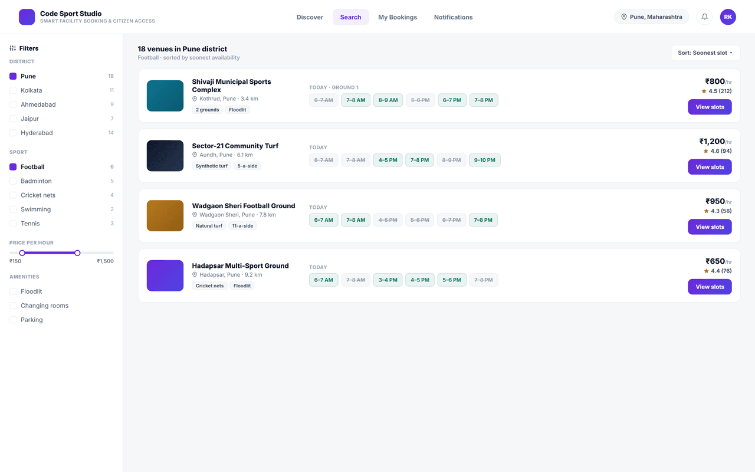The width and height of the screenshot is (755, 472).
Task: Switch to the Search tab
Action: [350, 17]
